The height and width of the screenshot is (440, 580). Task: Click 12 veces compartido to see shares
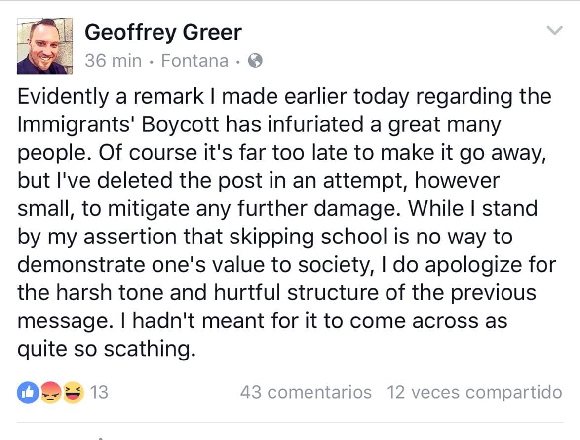tap(475, 392)
